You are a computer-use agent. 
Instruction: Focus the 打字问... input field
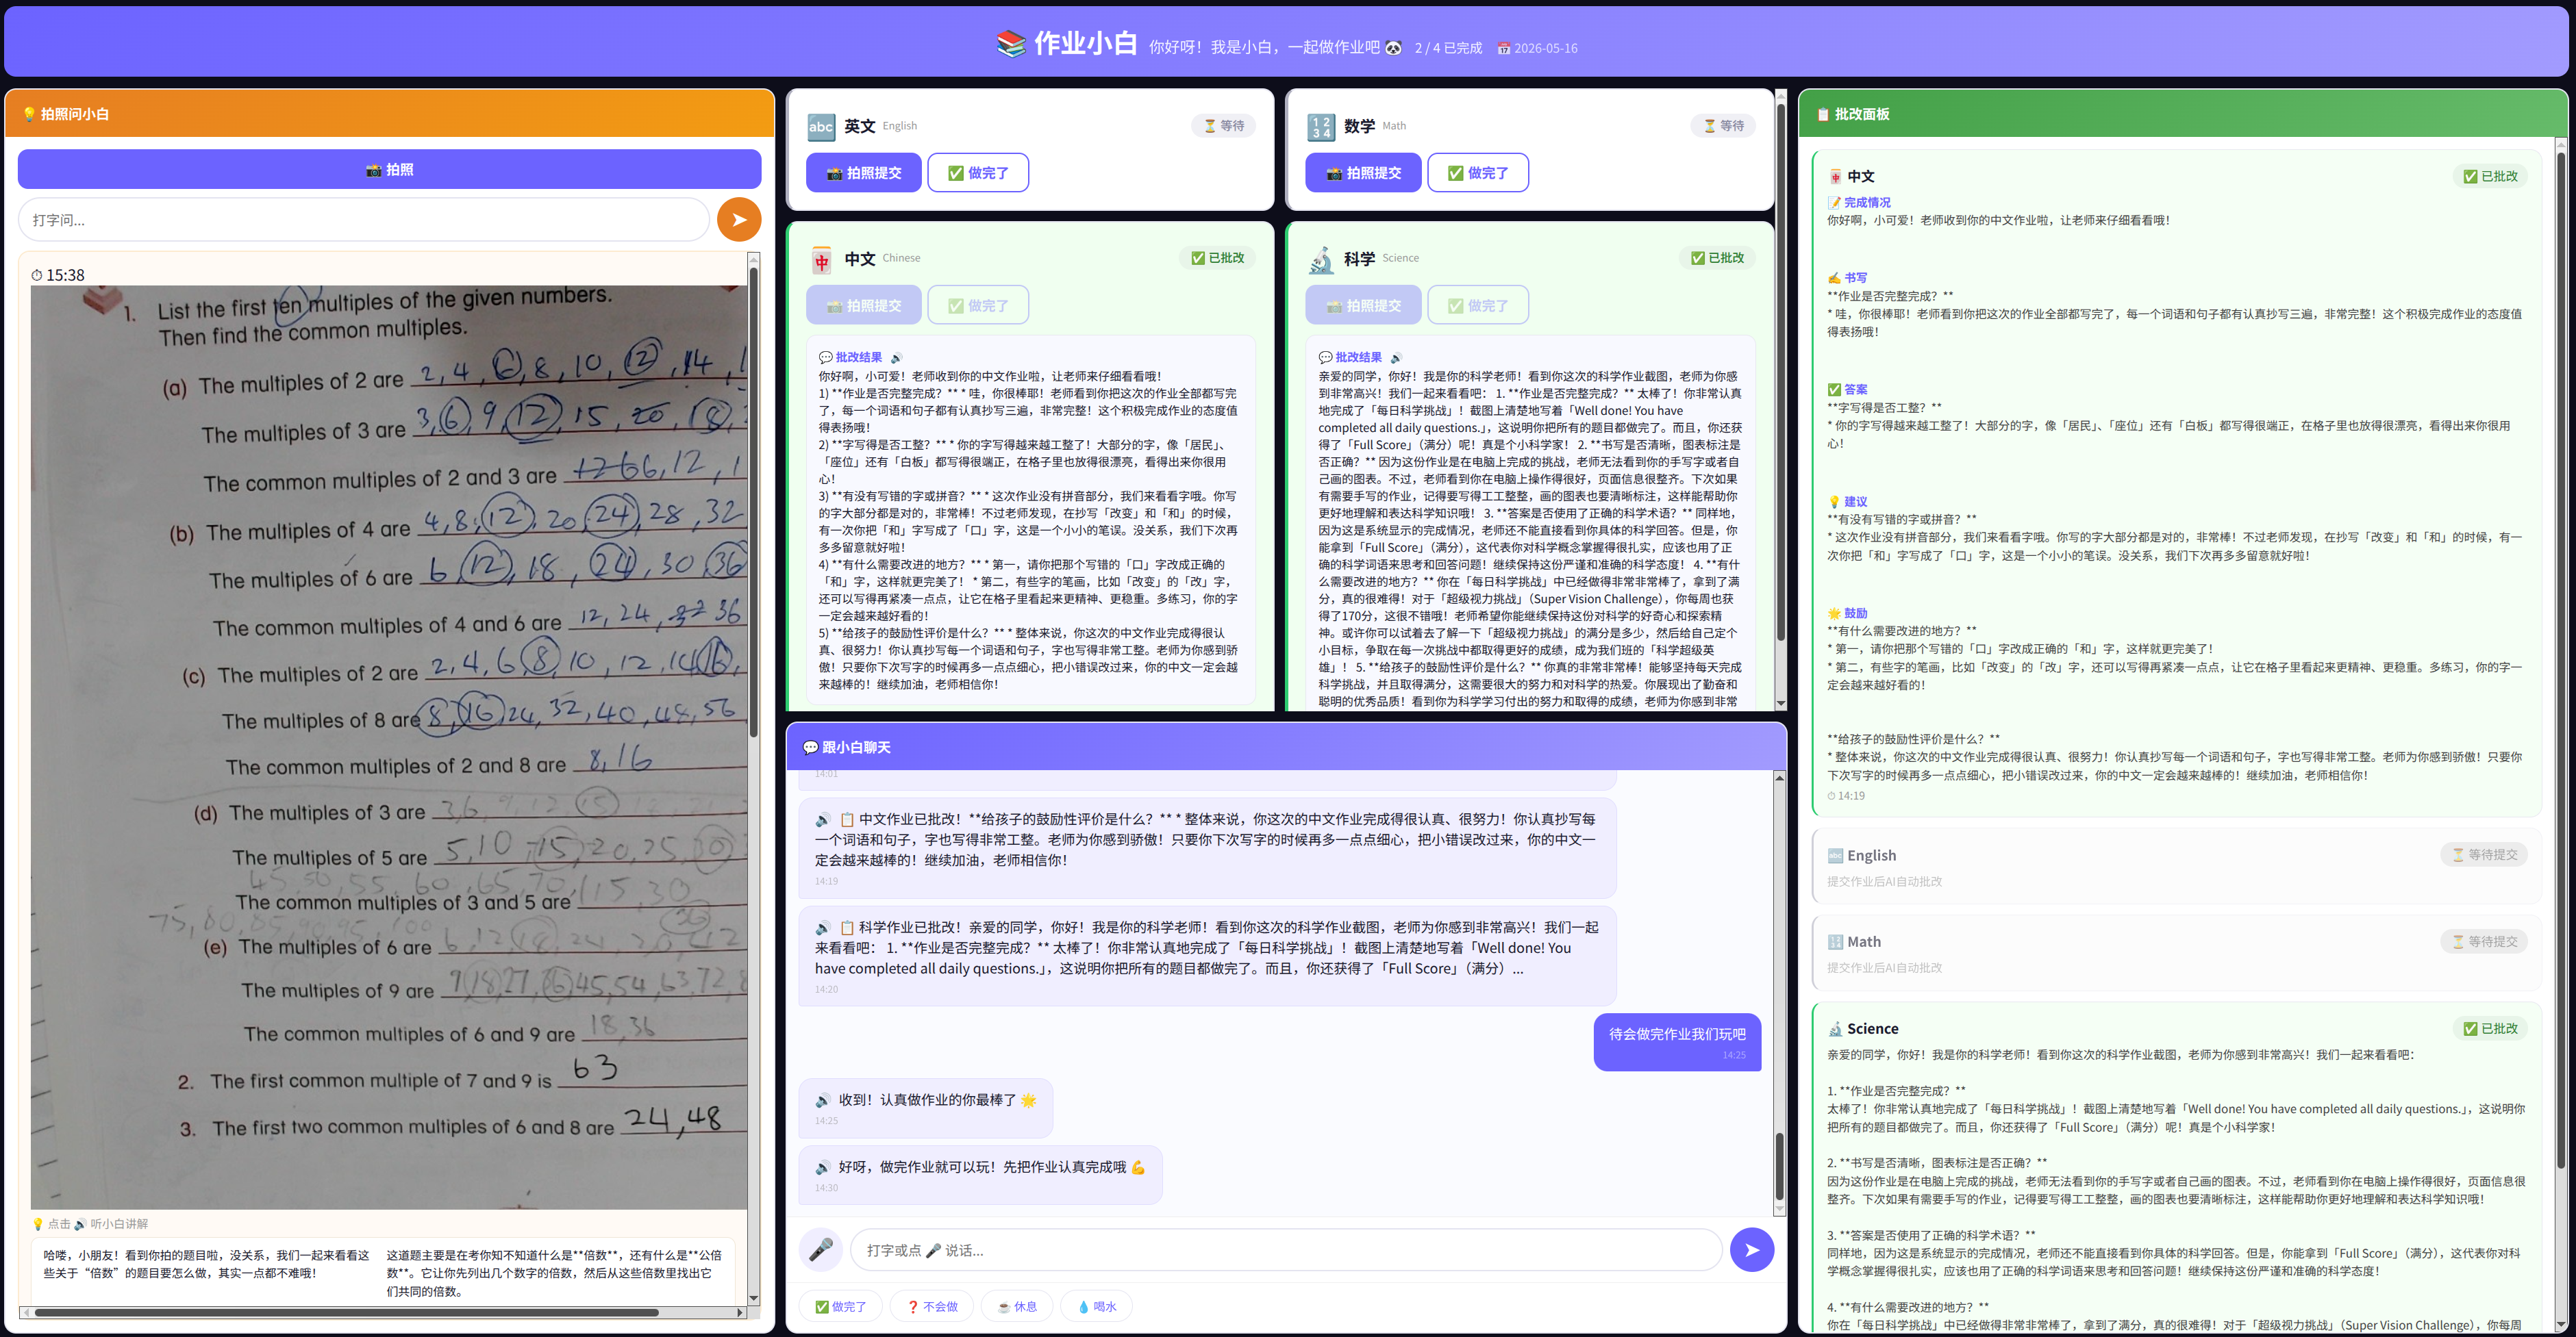click(x=364, y=220)
